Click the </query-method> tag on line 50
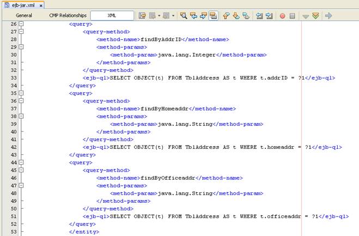359x236 pixels. 108,209
